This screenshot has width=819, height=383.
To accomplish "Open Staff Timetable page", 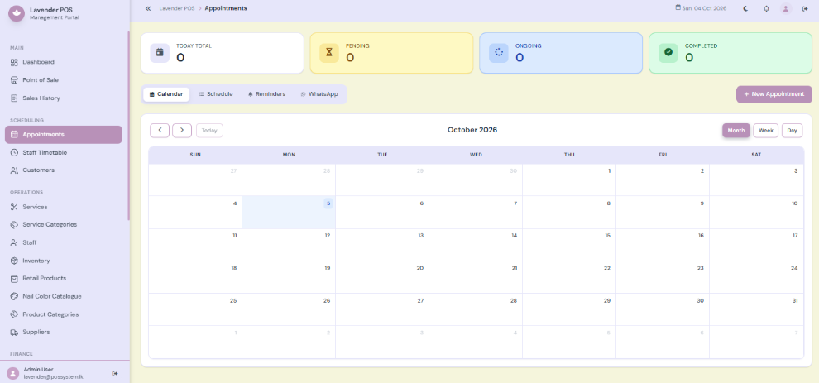I will point(64,152).
